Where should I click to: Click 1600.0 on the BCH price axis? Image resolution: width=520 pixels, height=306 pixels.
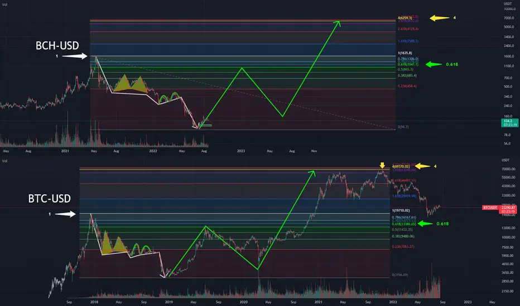(509, 56)
